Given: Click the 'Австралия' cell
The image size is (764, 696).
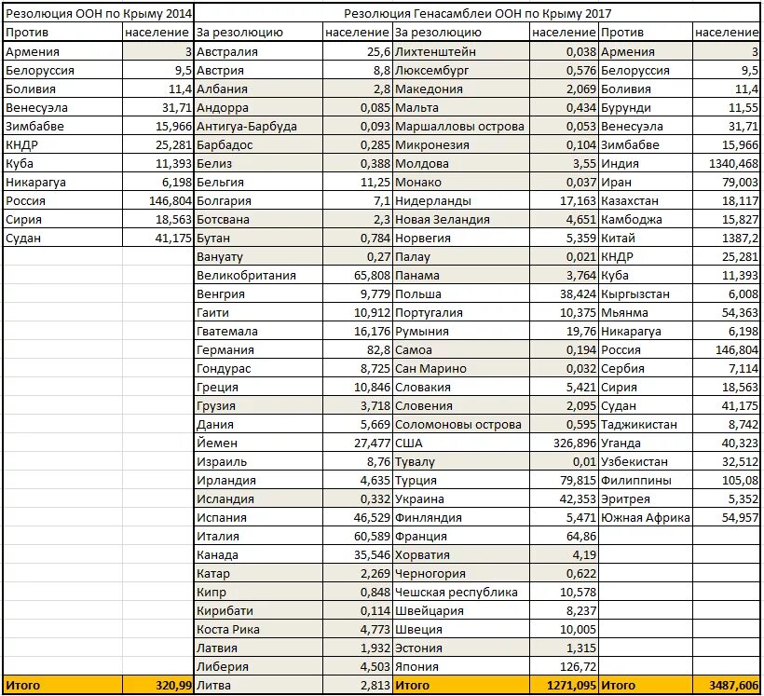Looking at the screenshot, I should tap(258, 51).
